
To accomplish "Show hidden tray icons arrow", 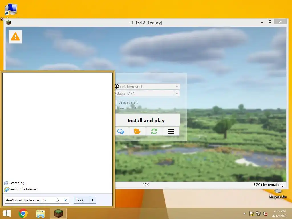I will tap(244, 214).
